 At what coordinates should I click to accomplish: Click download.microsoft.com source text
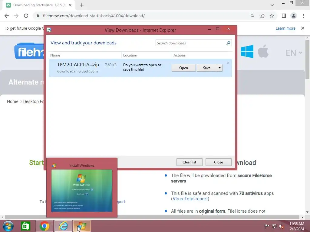77,71
